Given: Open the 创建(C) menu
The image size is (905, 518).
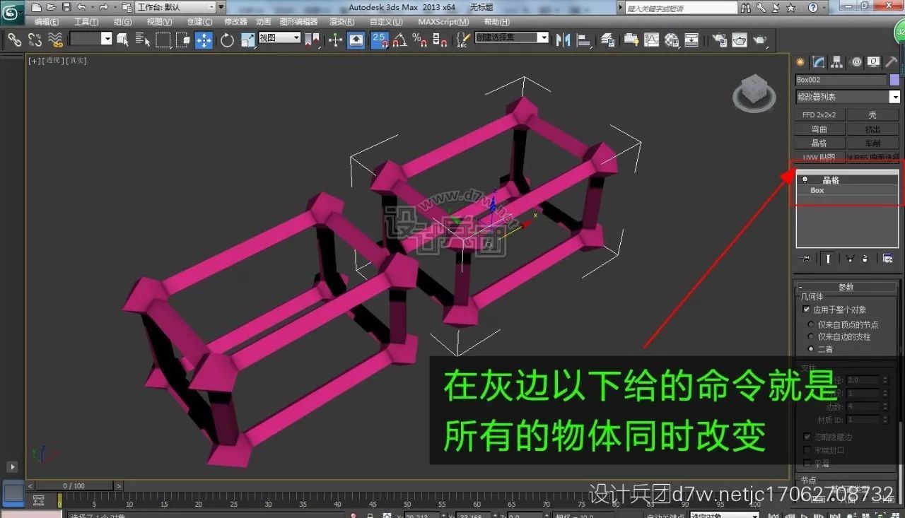Looking at the screenshot, I should point(199,22).
